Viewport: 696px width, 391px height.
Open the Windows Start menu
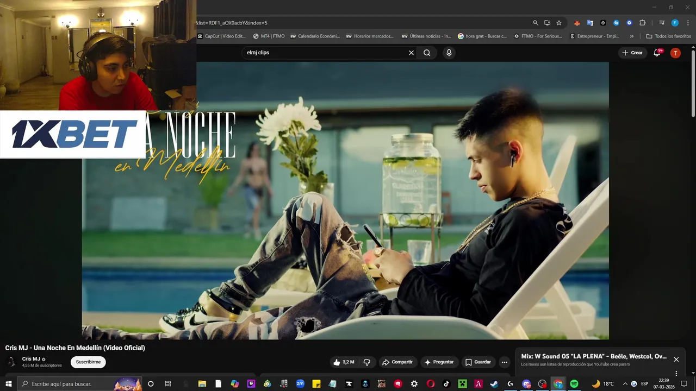(9, 384)
